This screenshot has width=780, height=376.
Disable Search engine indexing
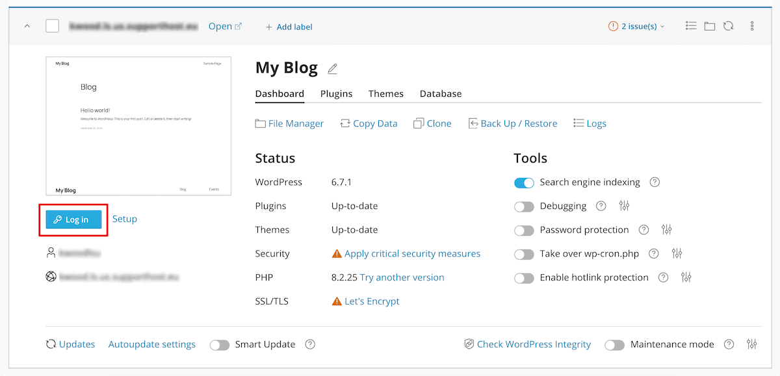(x=524, y=182)
